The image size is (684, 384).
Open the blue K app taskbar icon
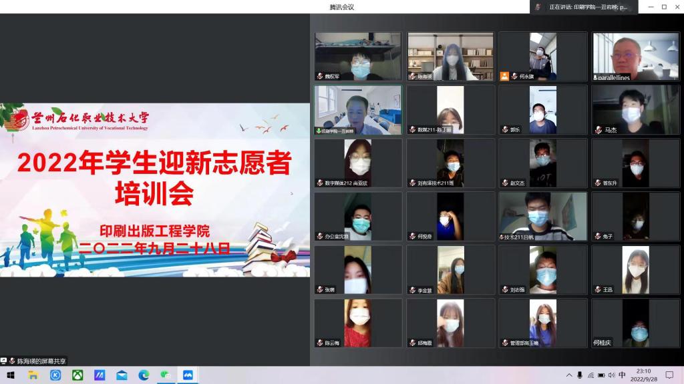(x=55, y=375)
